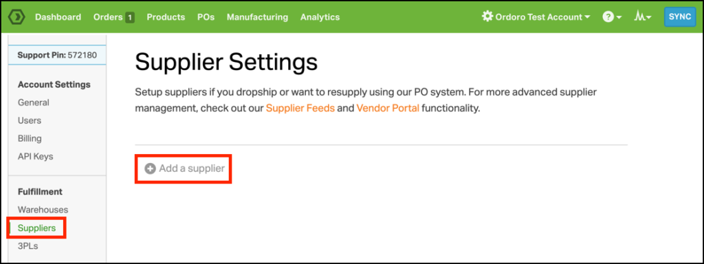Click the blue SYNC button
Image resolution: width=704 pixels, height=264 pixels.
680,16
